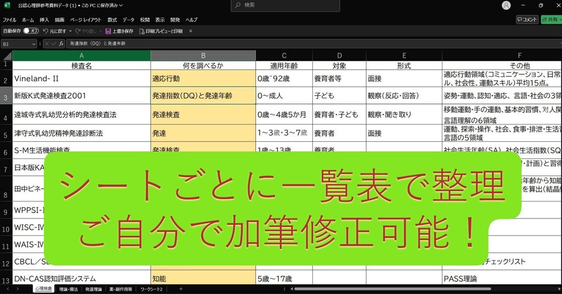The width and height of the screenshot is (562, 294).
Task: Click the 検索 search box
Action: tap(285, 5)
